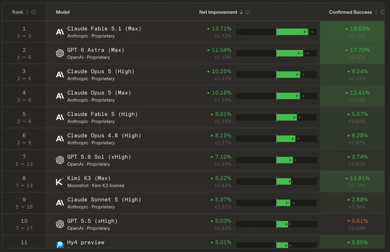Click the 9.24% confirmed success cell
This screenshot has width=390, height=252.
pyautogui.click(x=352, y=74)
